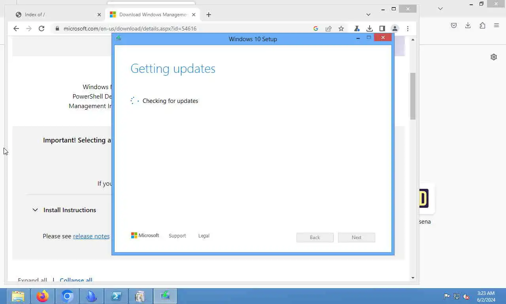This screenshot has width=506, height=304.
Task: Click the taskbar clock showing 3:23 AM
Action: point(486,296)
